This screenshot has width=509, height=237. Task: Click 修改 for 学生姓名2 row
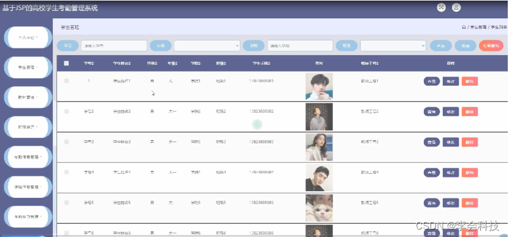point(451,111)
